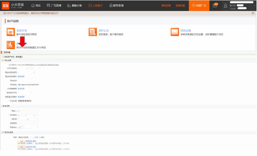
Task: Collapse panel using orange back arrow by 资质详情
Action: [2, 52]
